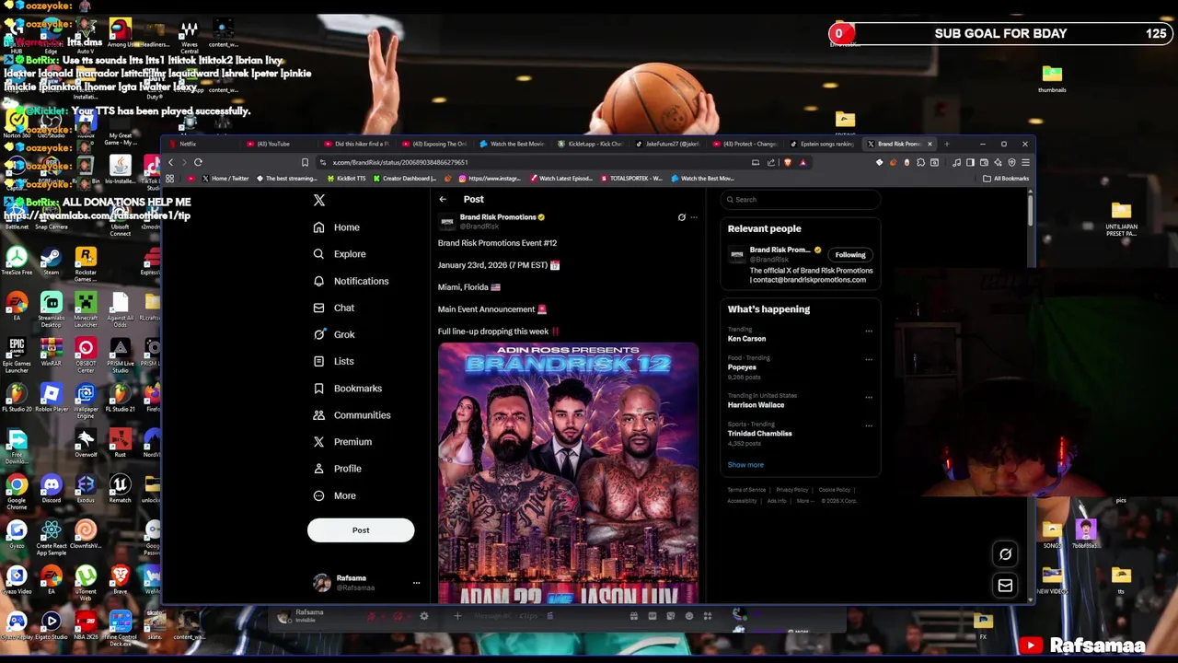
Task: Open Google Chrome desktop shortcut
Action: [x=17, y=490]
